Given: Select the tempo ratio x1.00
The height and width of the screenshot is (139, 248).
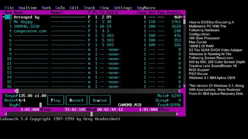Looking at the screenshot, I should tap(40, 96).
